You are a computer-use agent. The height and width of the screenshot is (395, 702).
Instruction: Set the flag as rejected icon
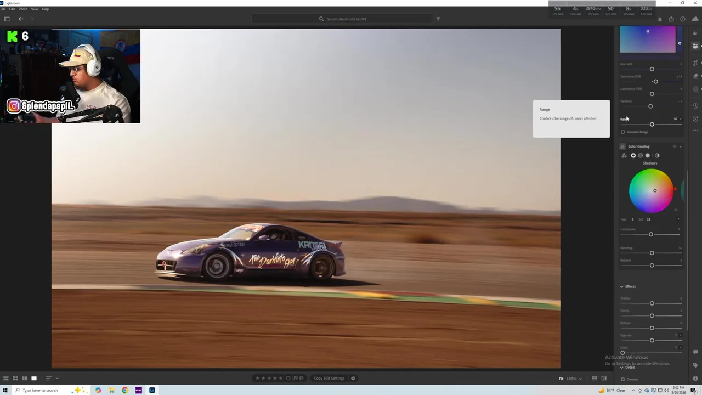pyautogui.click(x=301, y=378)
